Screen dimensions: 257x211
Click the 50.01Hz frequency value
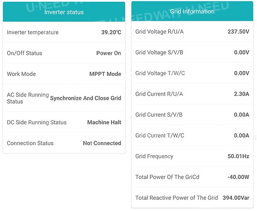(x=238, y=156)
